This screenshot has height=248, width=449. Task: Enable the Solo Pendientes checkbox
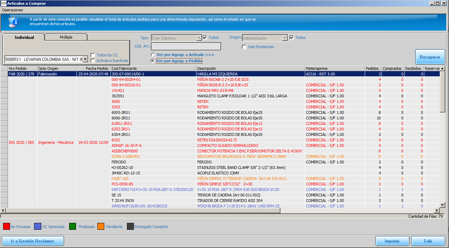point(244,47)
